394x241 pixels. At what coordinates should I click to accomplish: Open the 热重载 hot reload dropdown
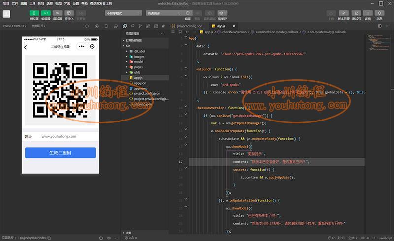click(x=38, y=26)
